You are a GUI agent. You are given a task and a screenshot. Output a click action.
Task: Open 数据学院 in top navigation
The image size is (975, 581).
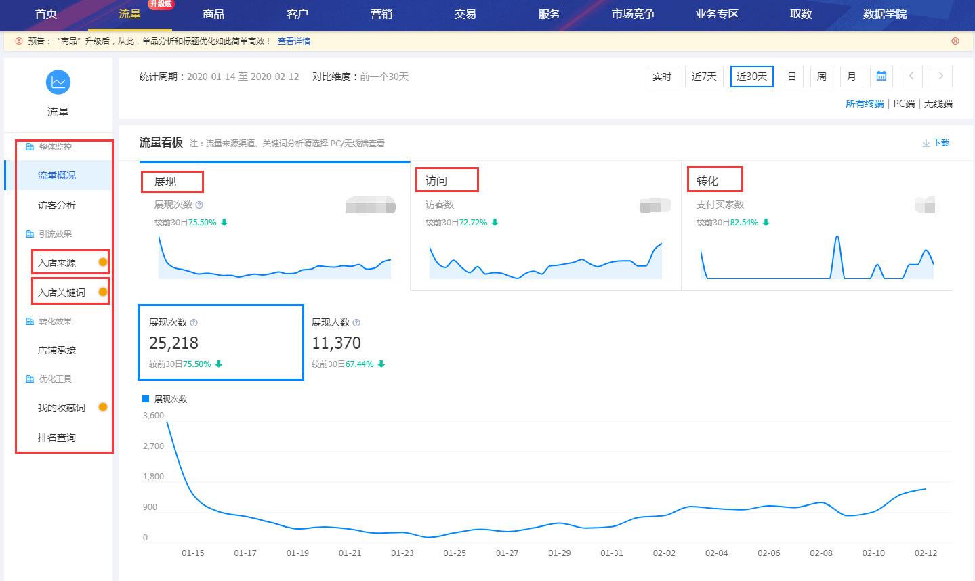tap(885, 14)
